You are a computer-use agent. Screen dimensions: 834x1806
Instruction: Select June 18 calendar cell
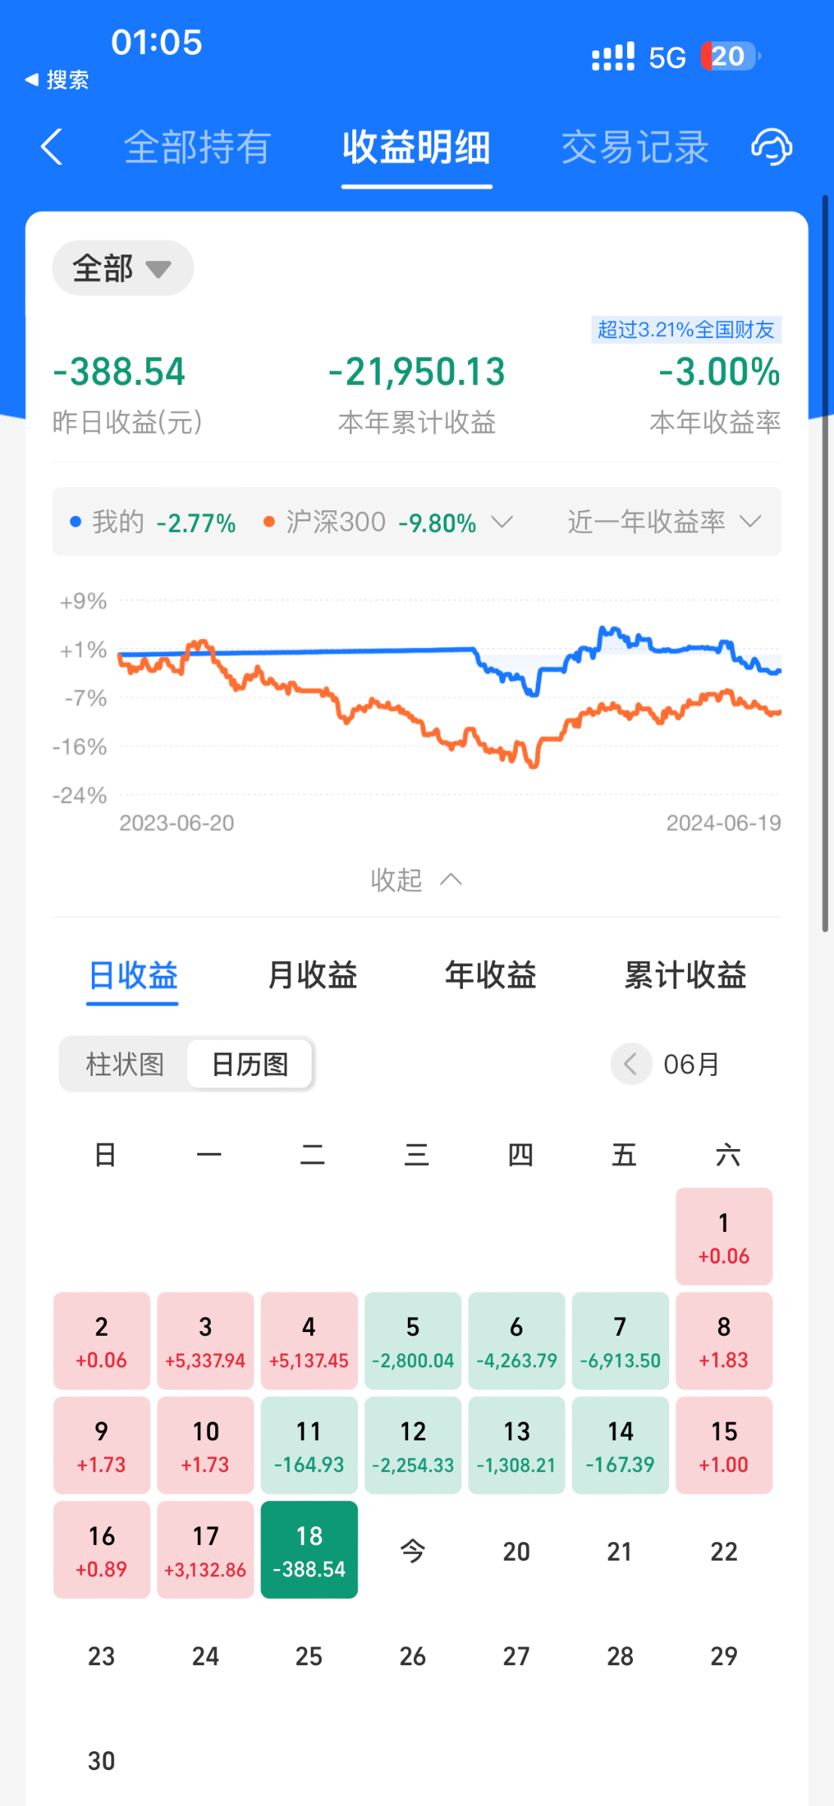(309, 1550)
